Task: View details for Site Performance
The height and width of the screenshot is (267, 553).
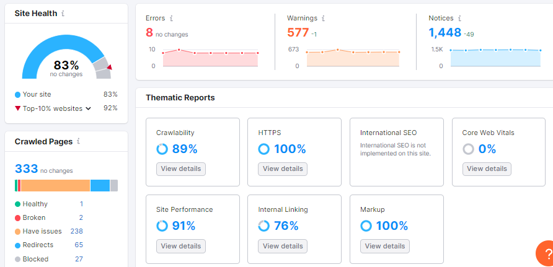Action: point(180,246)
